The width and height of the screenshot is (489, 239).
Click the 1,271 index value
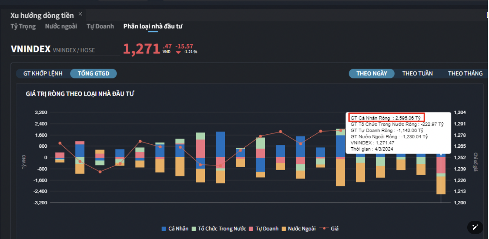click(142, 49)
